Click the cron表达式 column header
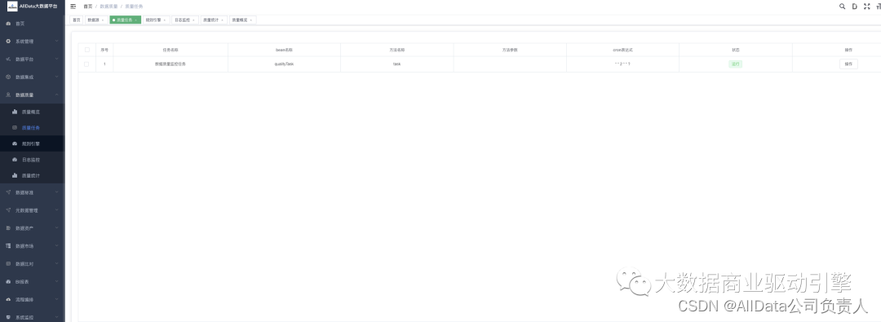This screenshot has width=881, height=322. point(622,50)
